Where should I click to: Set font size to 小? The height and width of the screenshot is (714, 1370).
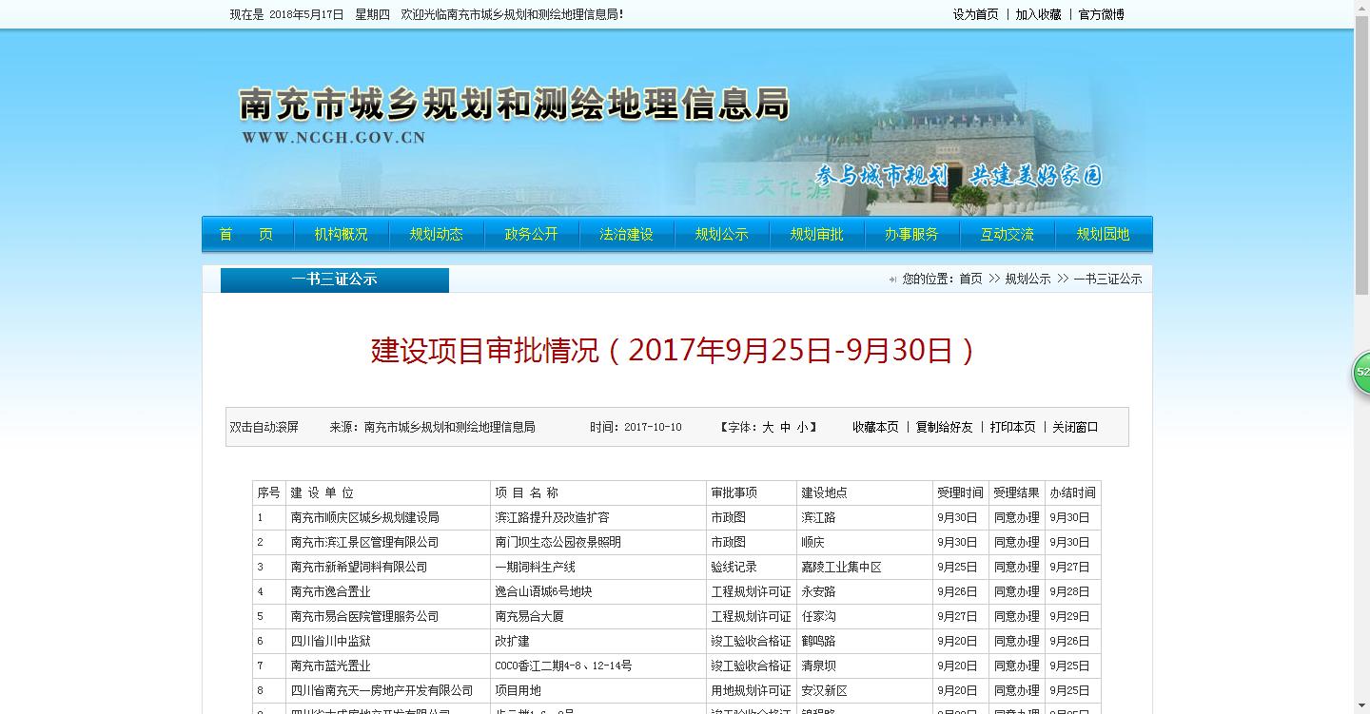[x=802, y=427]
